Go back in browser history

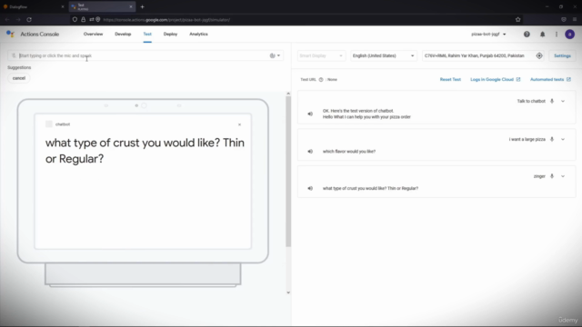[x=7, y=20]
